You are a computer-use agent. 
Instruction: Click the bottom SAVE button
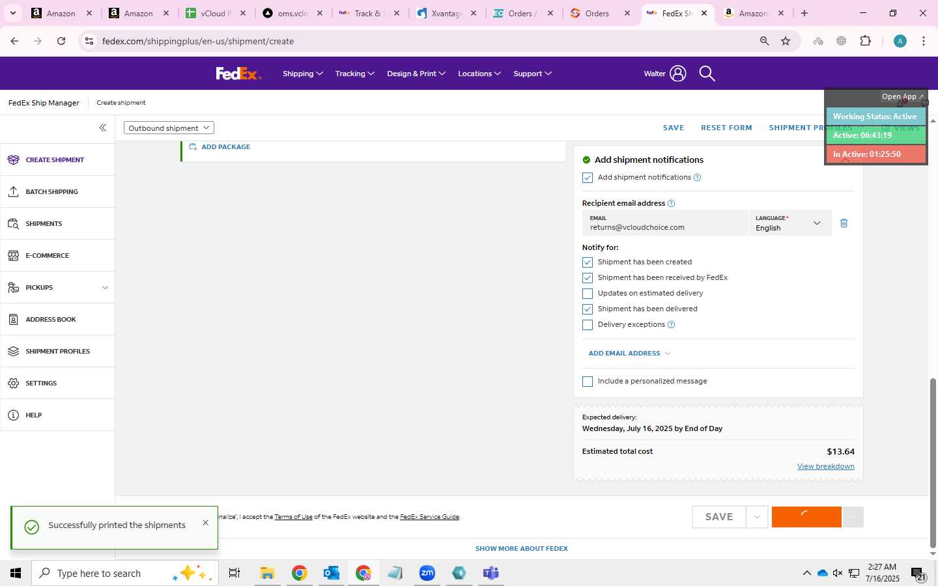point(719,517)
